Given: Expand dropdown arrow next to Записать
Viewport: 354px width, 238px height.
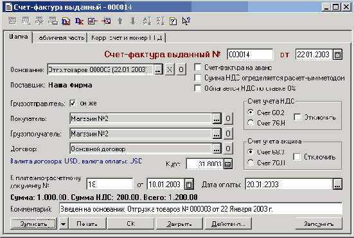Looking at the screenshot, I should [x=64, y=224].
